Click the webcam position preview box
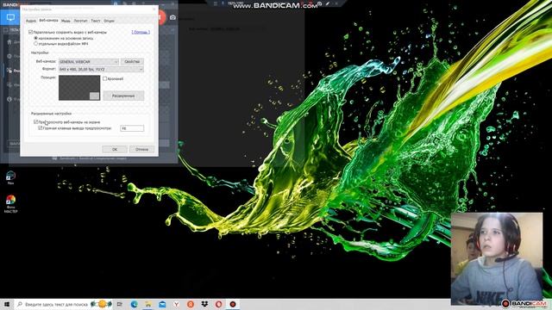Screen dimensions: 552x310 click(79, 88)
